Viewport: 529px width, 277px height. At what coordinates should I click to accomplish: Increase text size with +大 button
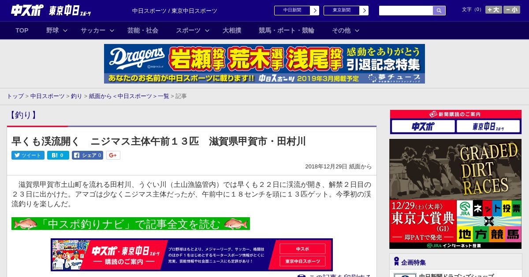[x=494, y=10]
